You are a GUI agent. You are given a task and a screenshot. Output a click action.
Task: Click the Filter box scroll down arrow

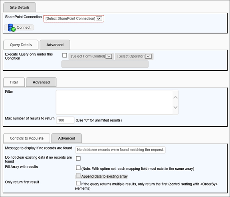[x=175, y=107]
